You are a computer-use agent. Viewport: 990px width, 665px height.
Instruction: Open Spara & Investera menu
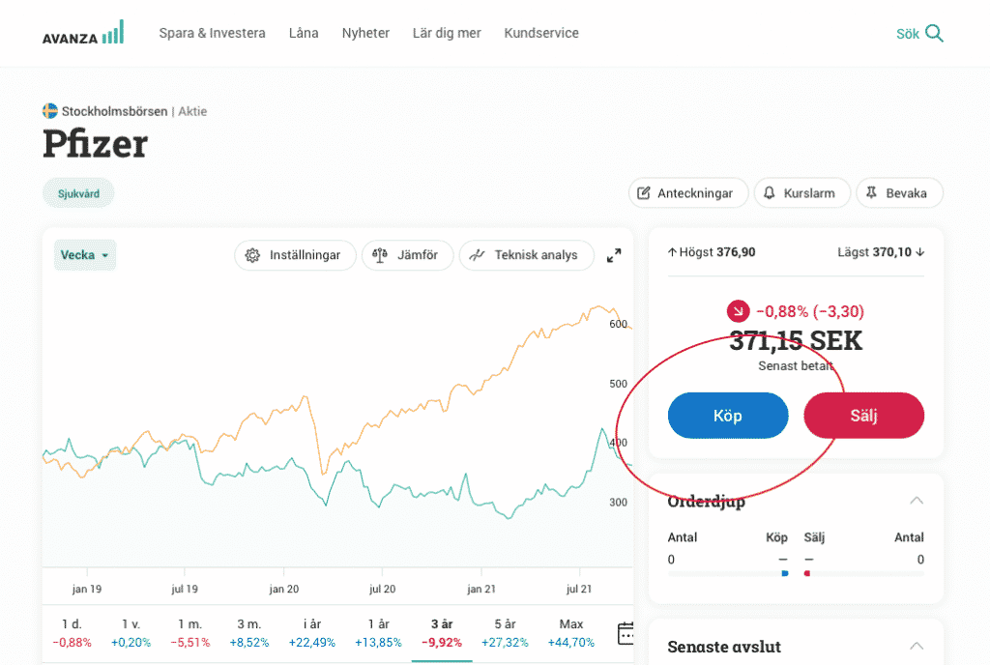coord(212,33)
